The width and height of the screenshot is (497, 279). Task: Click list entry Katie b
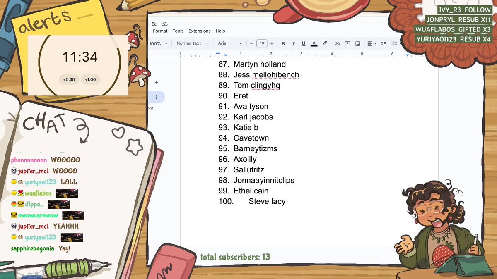[246, 127]
